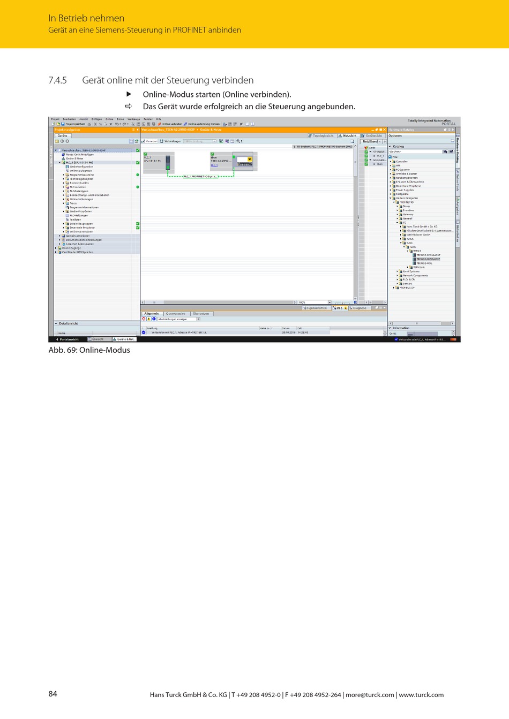Expand the Netzkomponenten catalog folder
This screenshot has height=719, width=509.
[391, 178]
